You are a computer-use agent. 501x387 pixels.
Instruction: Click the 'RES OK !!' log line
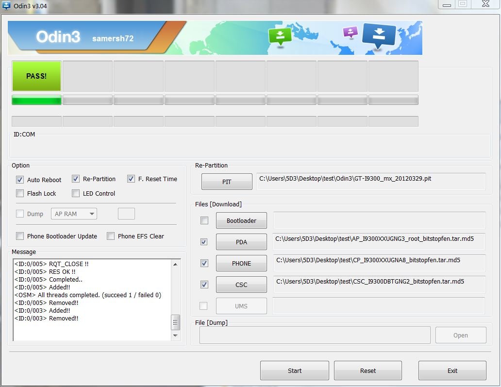45,271
